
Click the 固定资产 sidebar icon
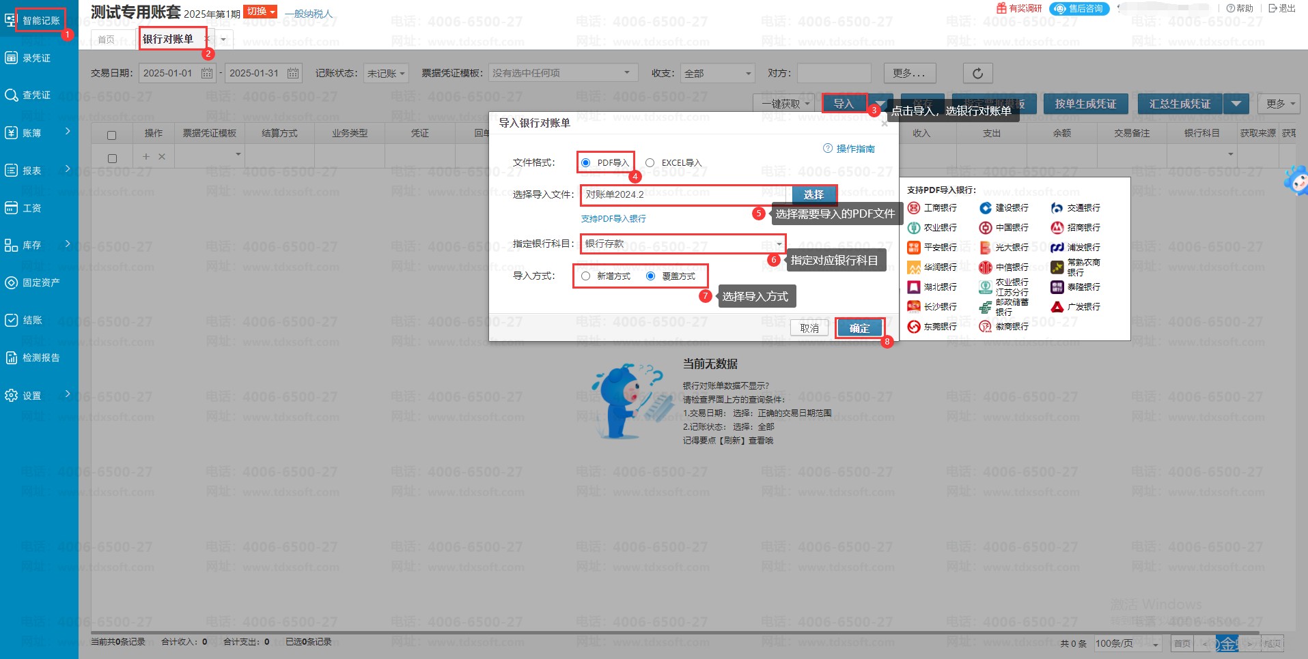tap(12, 282)
